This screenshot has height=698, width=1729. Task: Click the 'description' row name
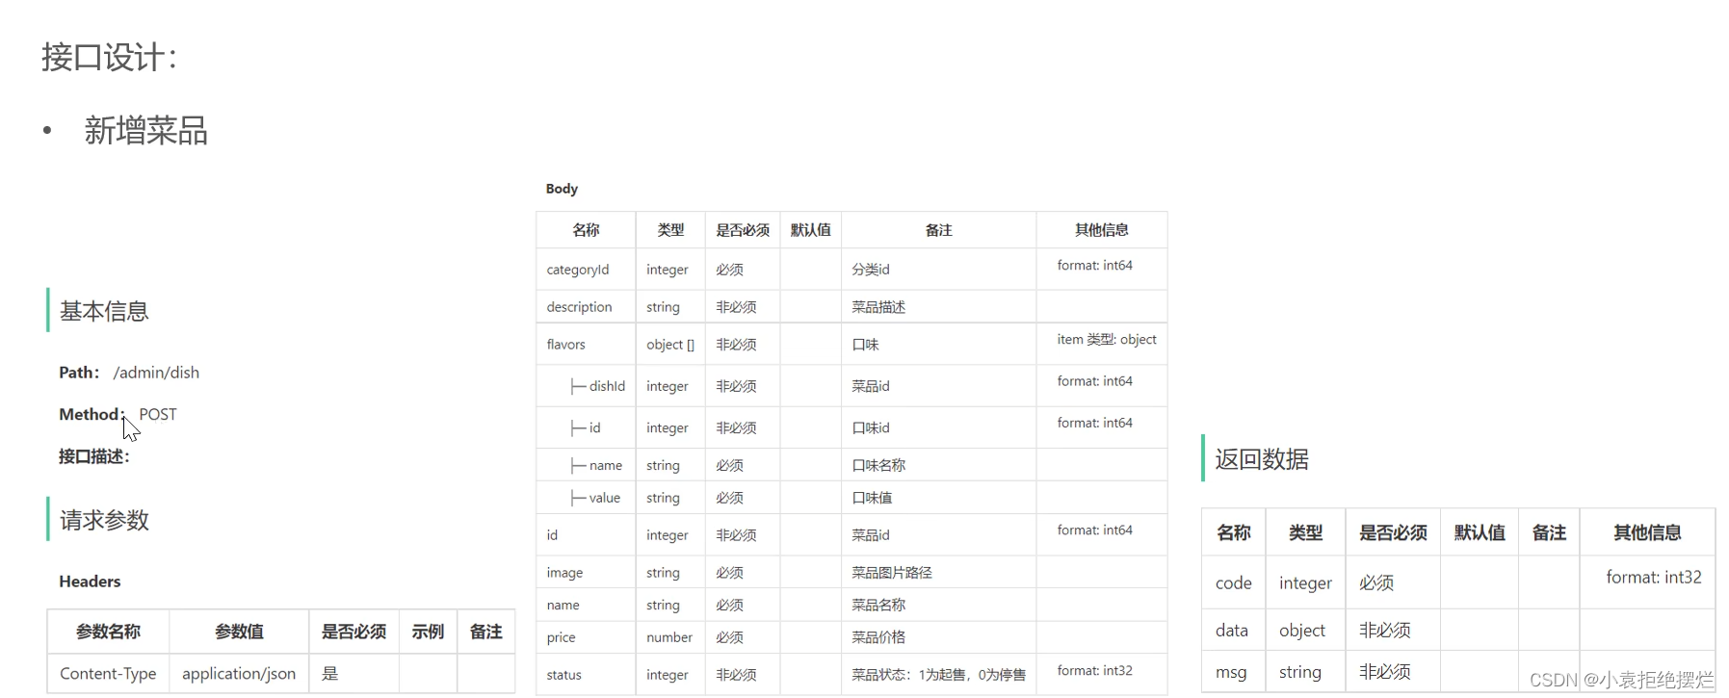coord(579,307)
